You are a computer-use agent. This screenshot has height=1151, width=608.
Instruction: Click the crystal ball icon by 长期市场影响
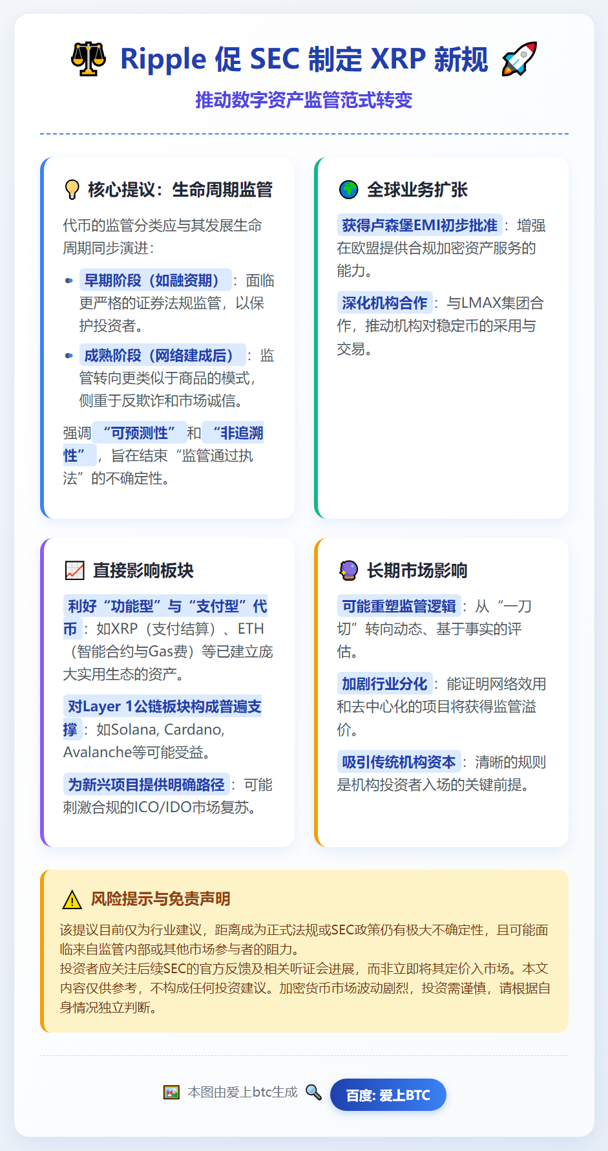tap(348, 570)
